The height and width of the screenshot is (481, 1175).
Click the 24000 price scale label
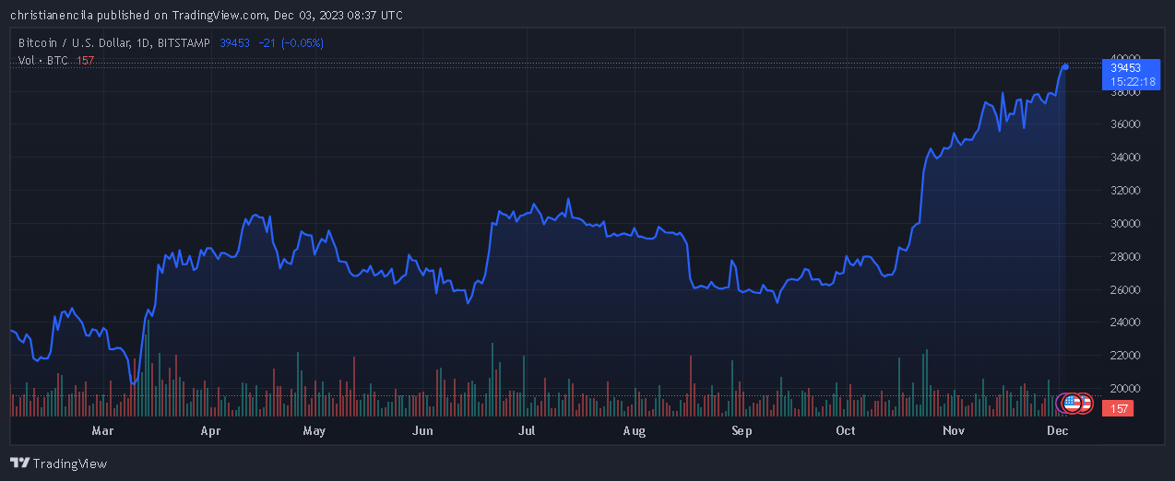[x=1125, y=323]
